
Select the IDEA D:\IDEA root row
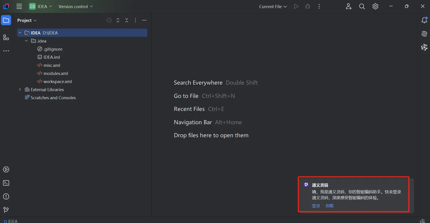coord(82,33)
